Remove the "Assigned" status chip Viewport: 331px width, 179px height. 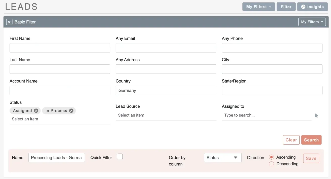coord(36,110)
